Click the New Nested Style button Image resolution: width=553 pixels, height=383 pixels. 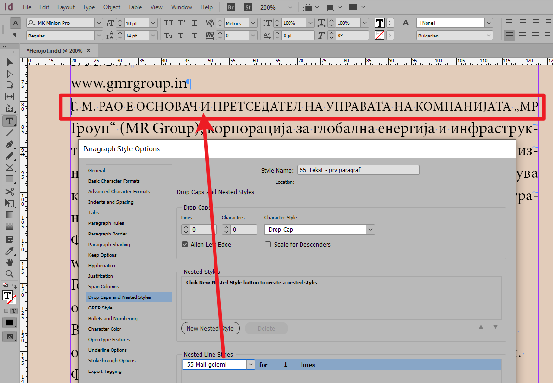[210, 328]
